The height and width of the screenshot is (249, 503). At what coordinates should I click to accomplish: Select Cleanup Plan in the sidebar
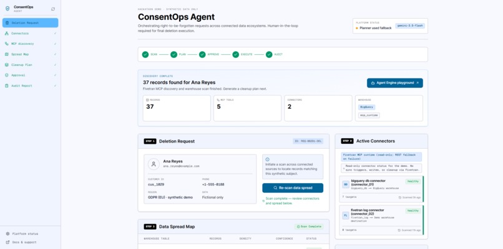31,65
